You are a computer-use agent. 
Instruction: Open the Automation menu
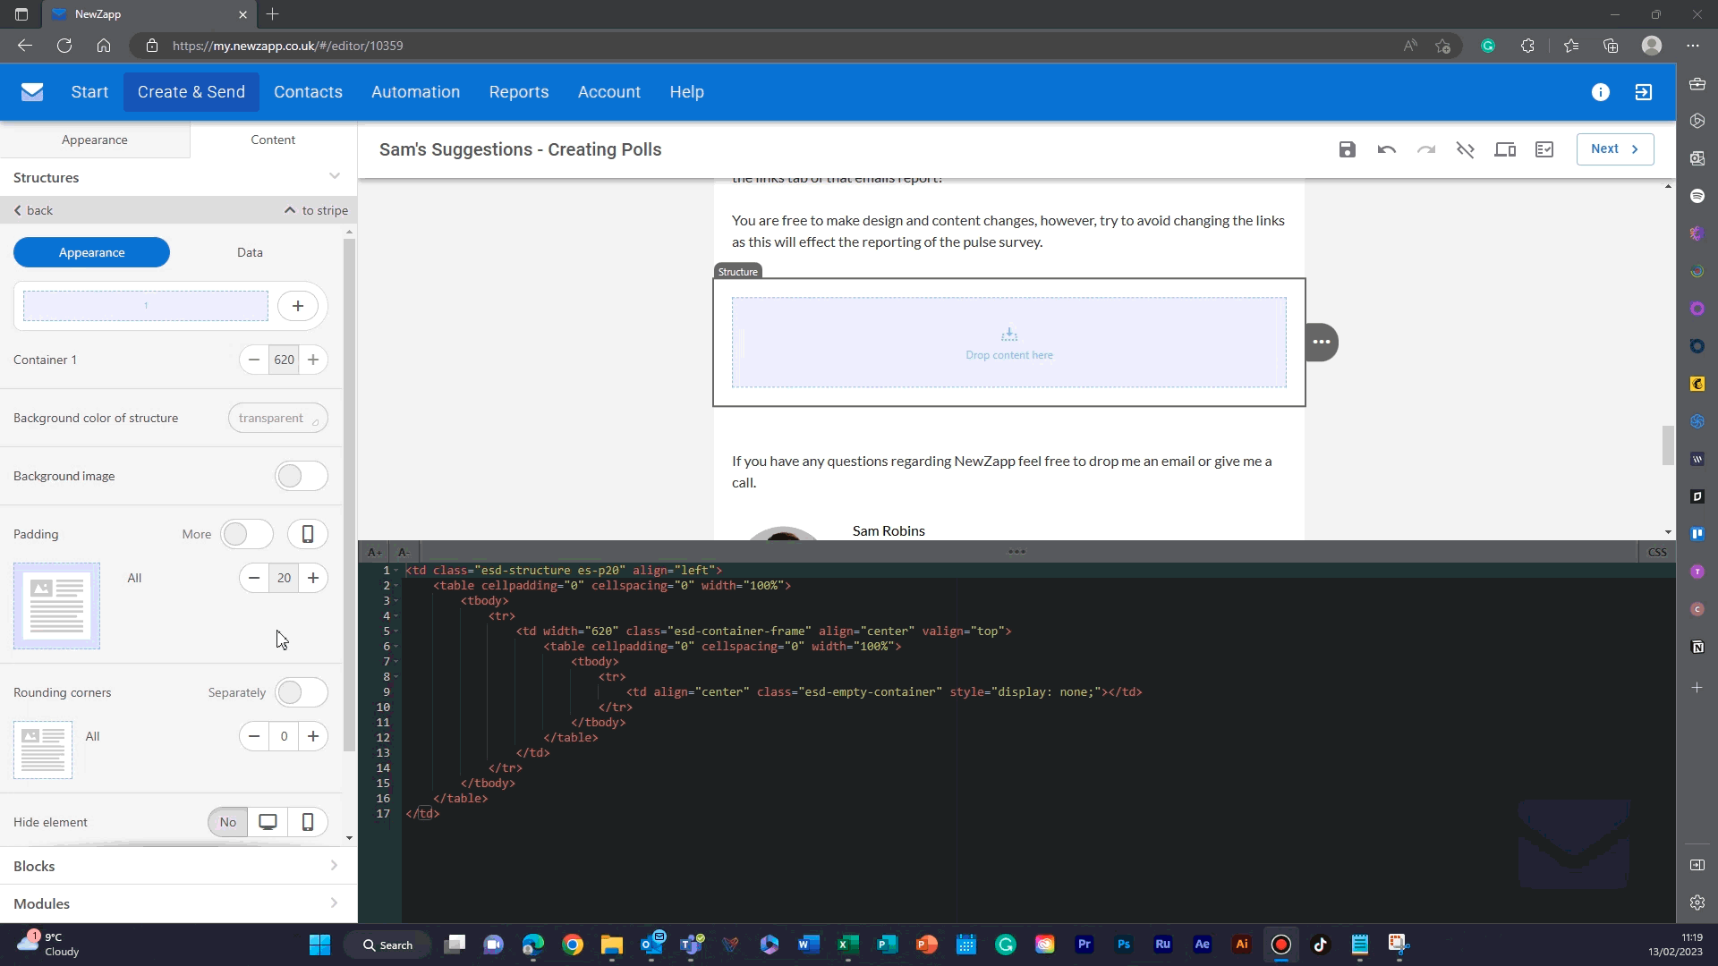[415, 92]
